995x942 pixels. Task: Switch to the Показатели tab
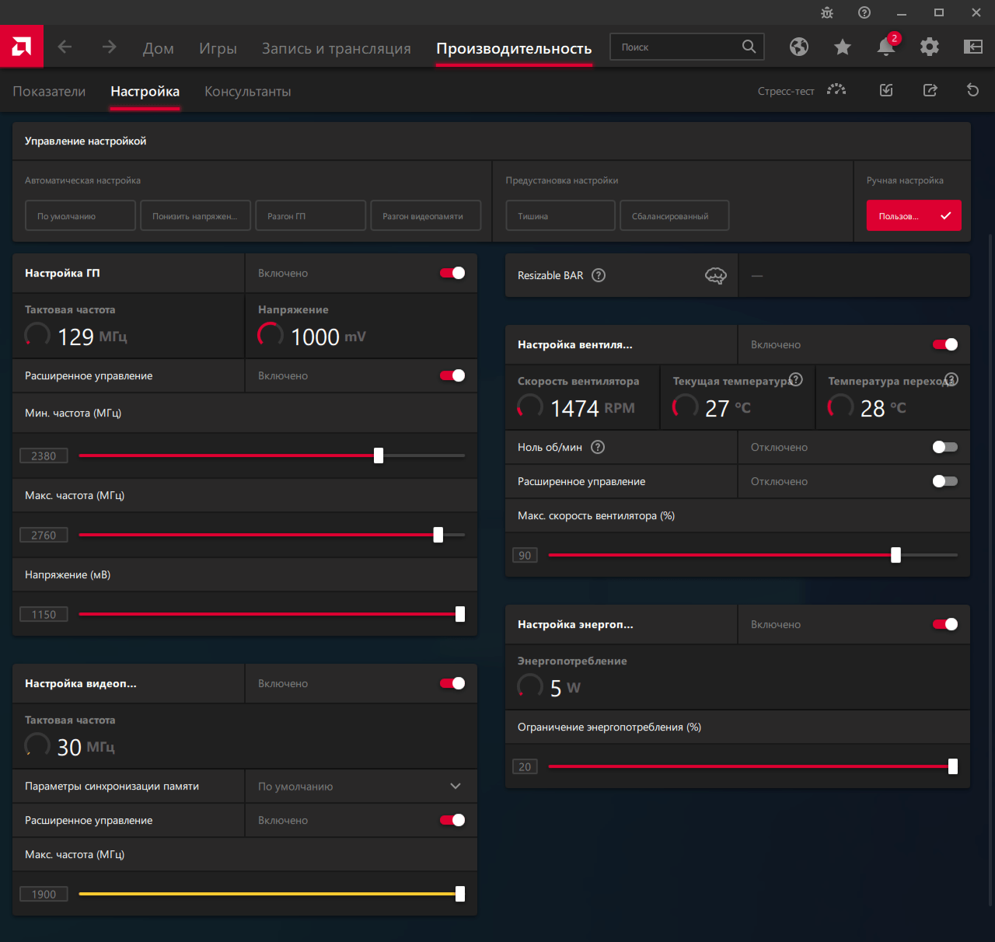tap(49, 91)
